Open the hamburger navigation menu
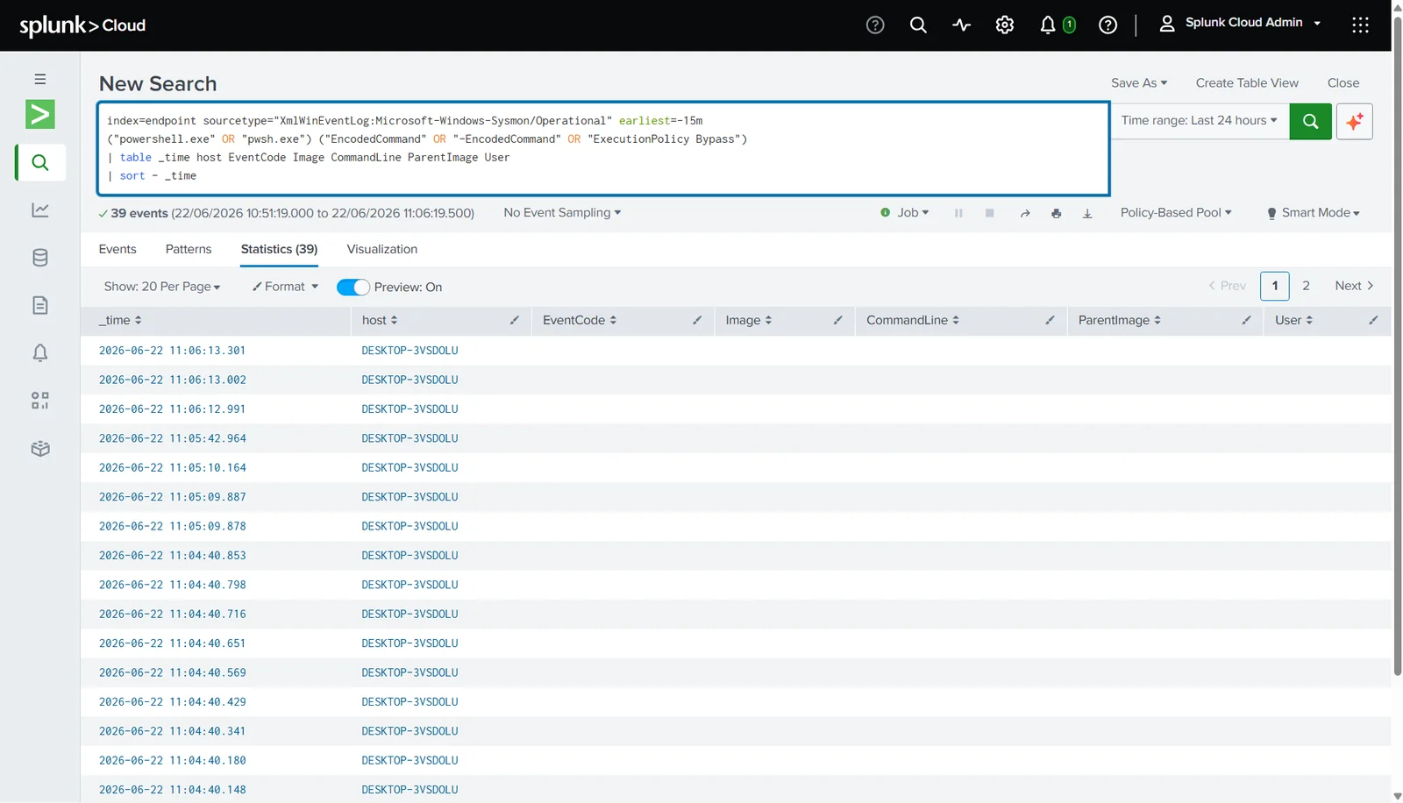Image resolution: width=1403 pixels, height=803 pixels. tap(40, 79)
